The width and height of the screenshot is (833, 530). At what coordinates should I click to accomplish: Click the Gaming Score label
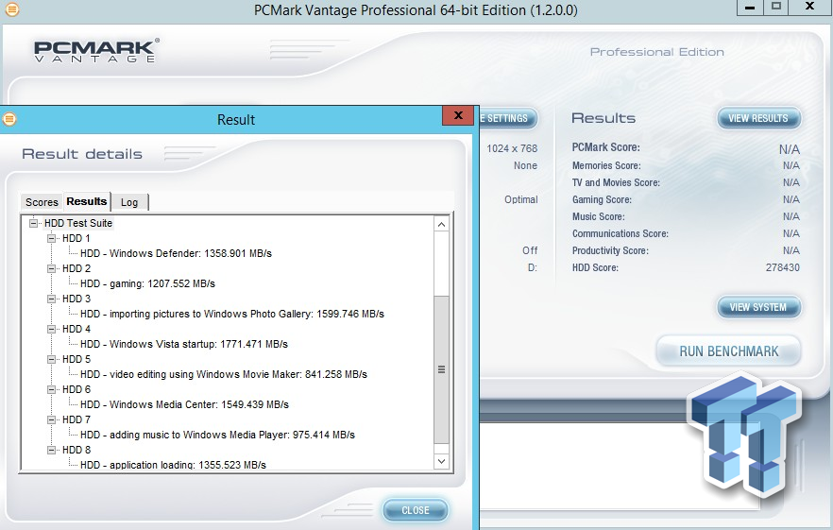click(x=602, y=200)
